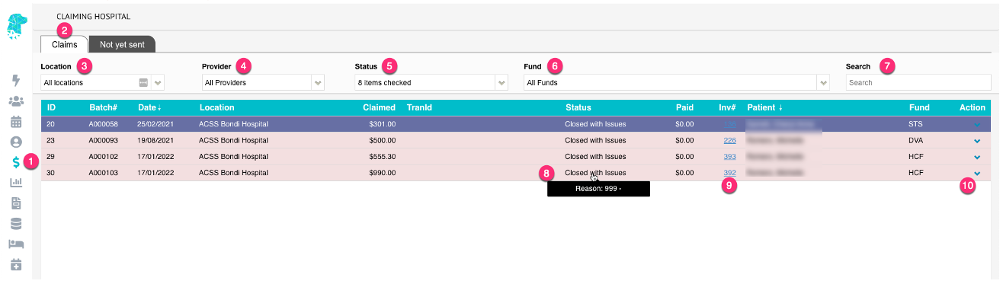Open the bar chart reports icon
This screenshot has width=1003, height=284.
pyautogui.click(x=16, y=183)
